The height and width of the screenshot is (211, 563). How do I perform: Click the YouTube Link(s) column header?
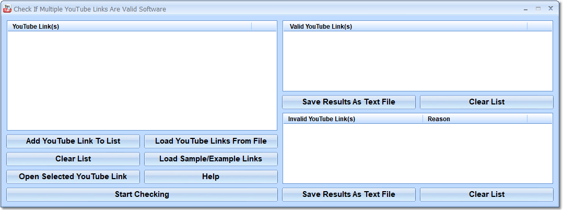[x=130, y=27]
